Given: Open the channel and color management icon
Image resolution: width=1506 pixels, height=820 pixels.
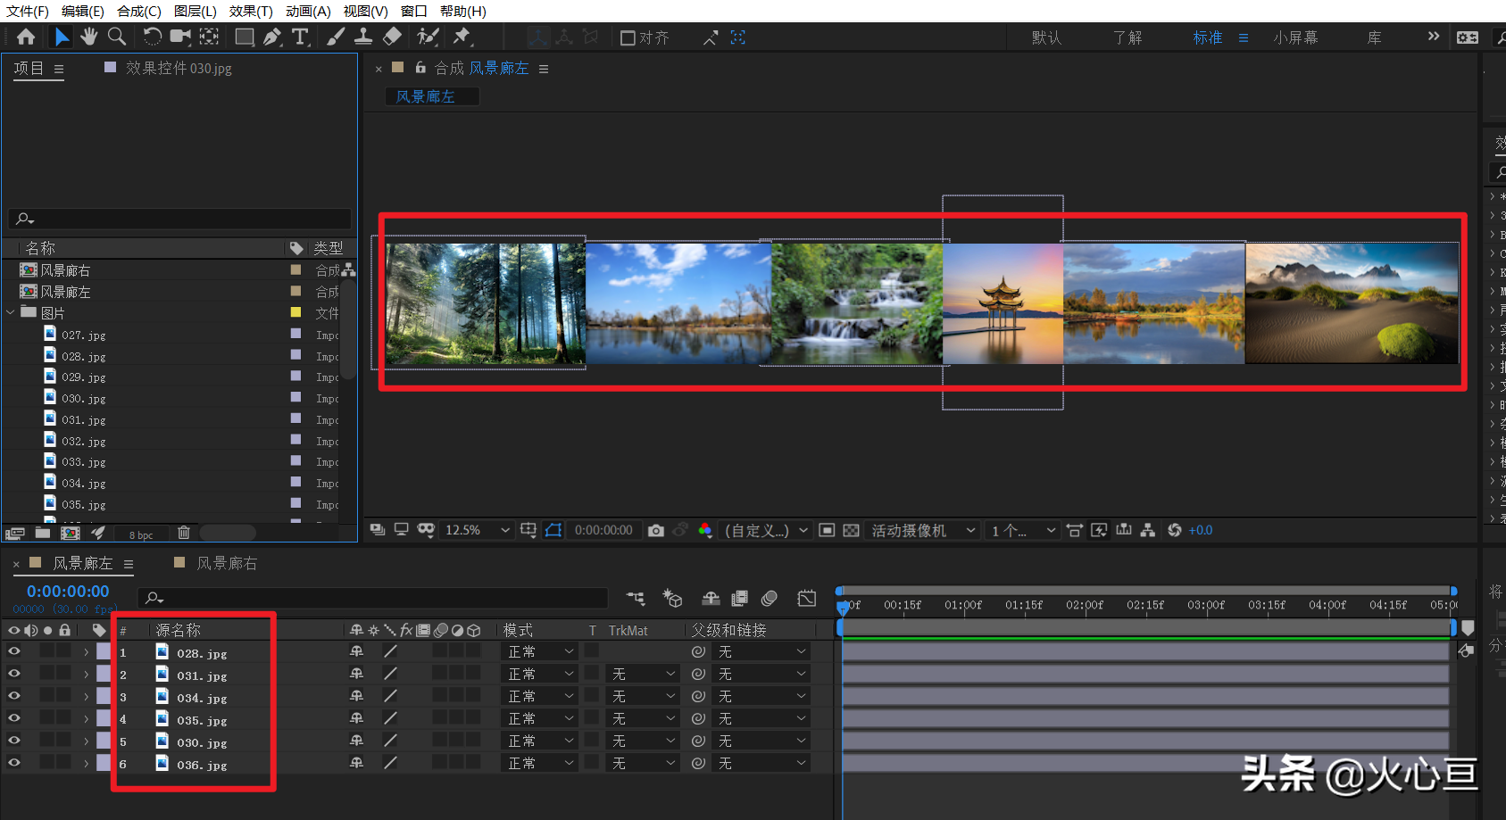Looking at the screenshot, I should coord(705,530).
